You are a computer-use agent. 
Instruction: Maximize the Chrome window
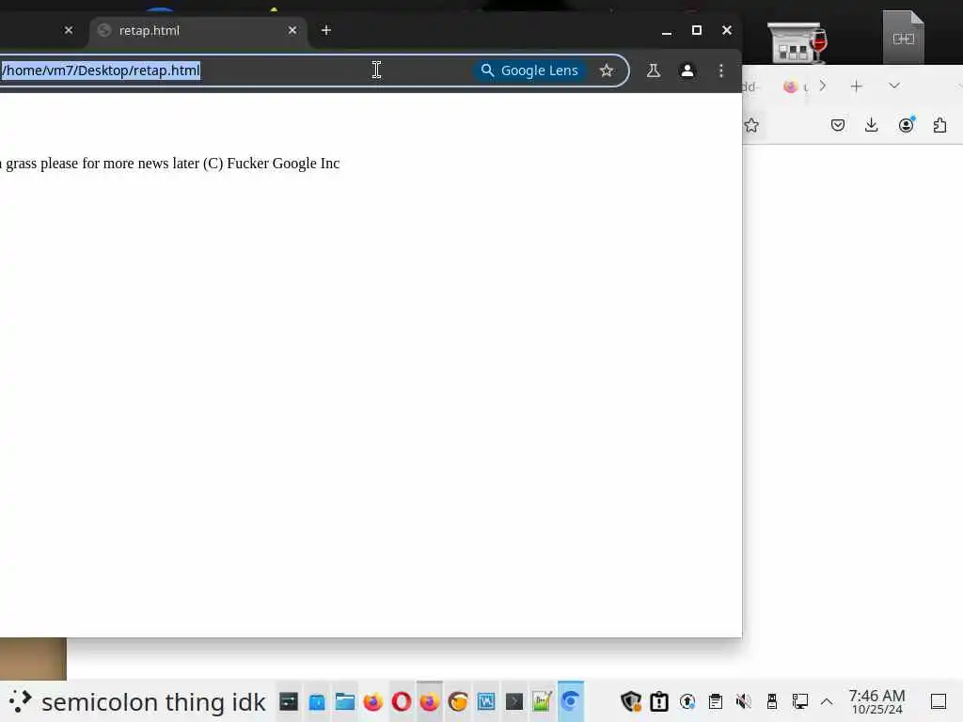[697, 30]
